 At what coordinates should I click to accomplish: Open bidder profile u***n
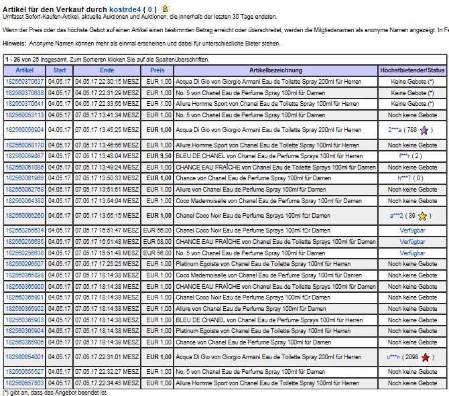[393, 357]
